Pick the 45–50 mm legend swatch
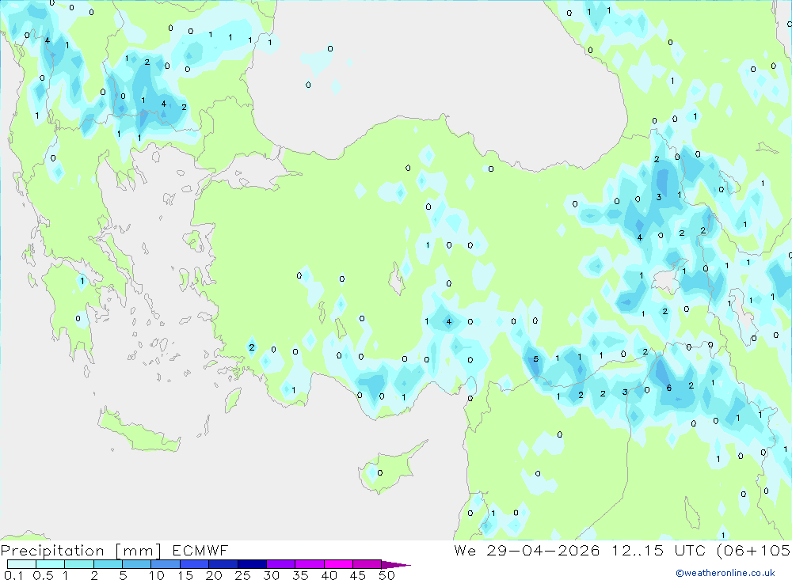 pos(367,564)
